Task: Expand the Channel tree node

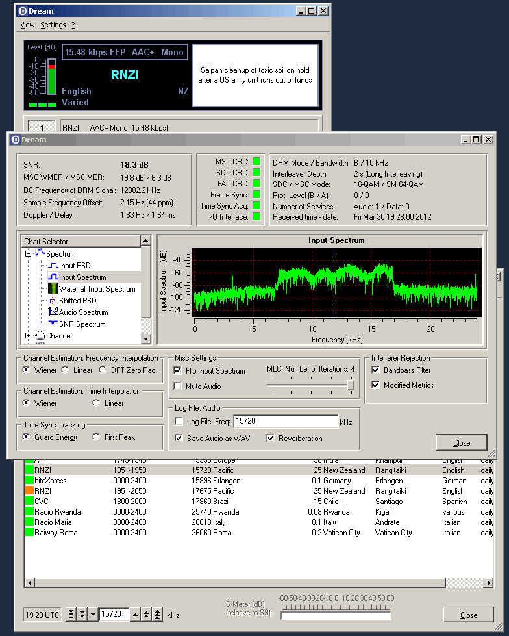Action: tap(28, 336)
